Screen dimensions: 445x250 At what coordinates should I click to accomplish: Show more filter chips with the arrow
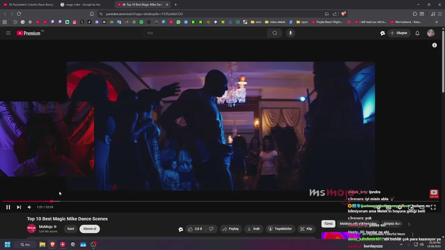click(409, 224)
